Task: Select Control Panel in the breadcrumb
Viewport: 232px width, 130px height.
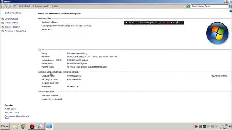Action: tap(24, 6)
